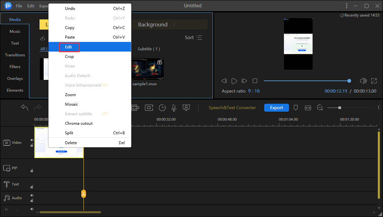383x217 pixels.
Task: Select the sample1.mov thumbnail
Action: click(x=148, y=69)
